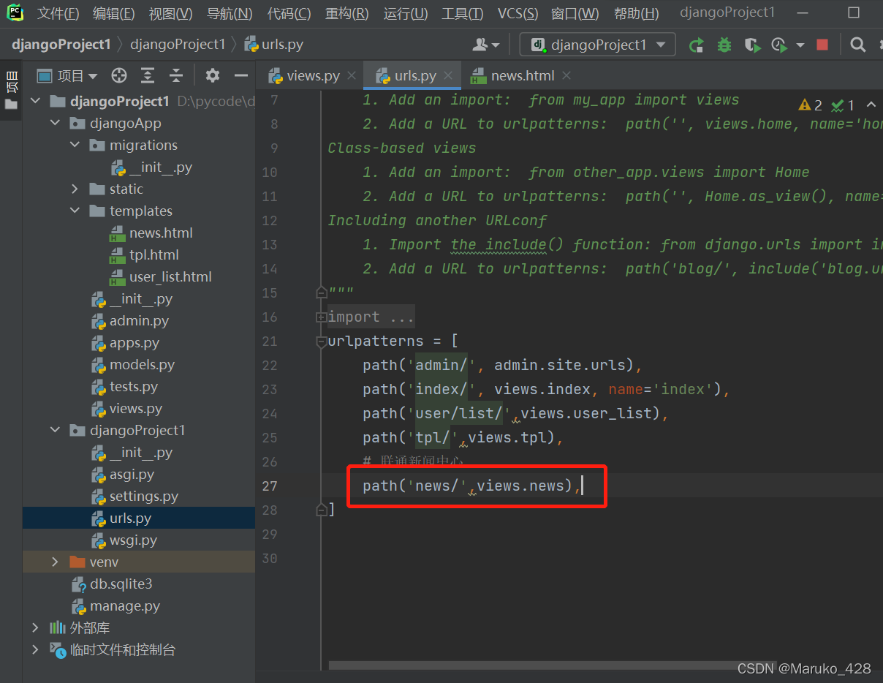Start debugging with the bug icon
The image size is (883, 683).
(724, 45)
